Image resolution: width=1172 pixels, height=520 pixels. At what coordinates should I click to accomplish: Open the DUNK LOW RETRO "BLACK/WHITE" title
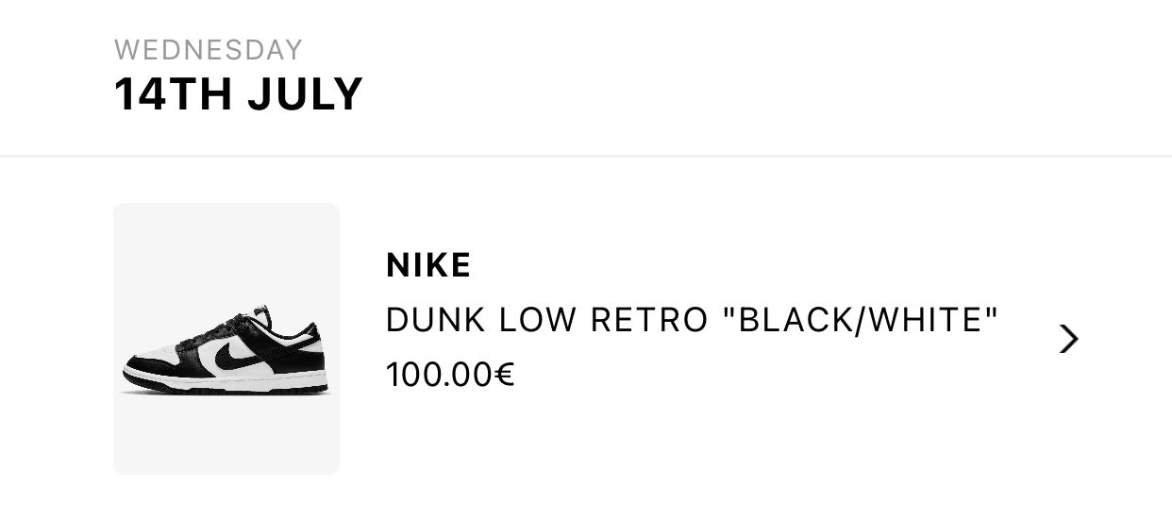tap(692, 321)
